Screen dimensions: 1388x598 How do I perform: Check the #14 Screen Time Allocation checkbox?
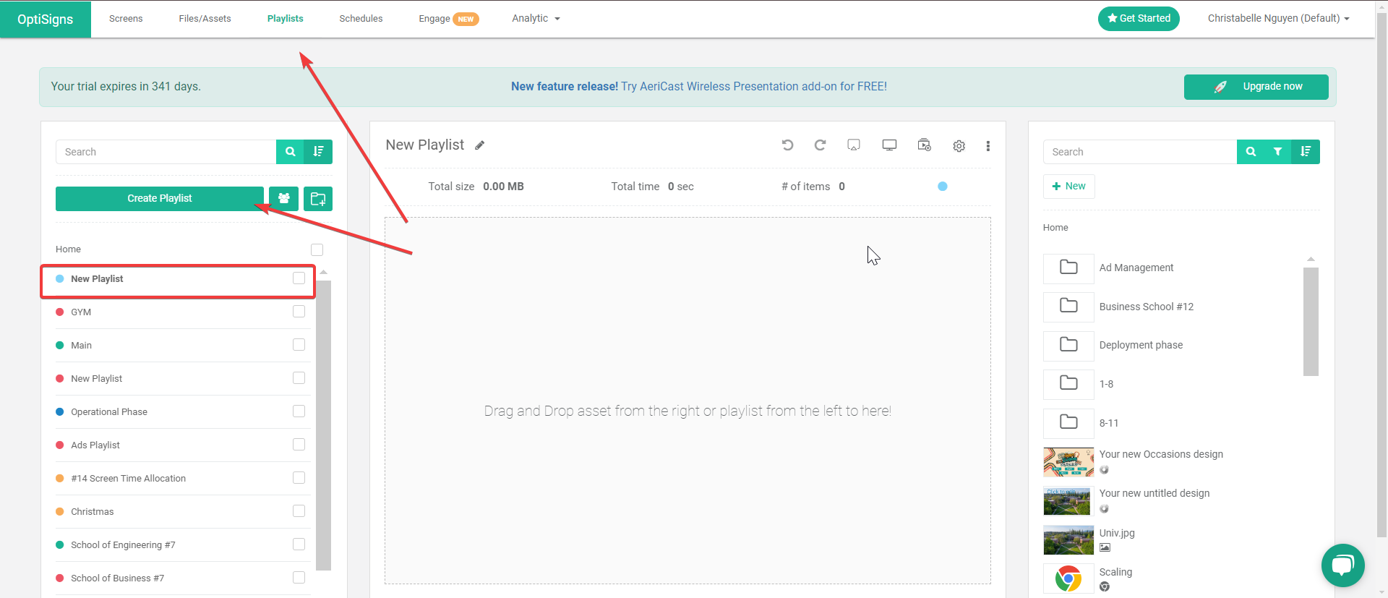[299, 478]
